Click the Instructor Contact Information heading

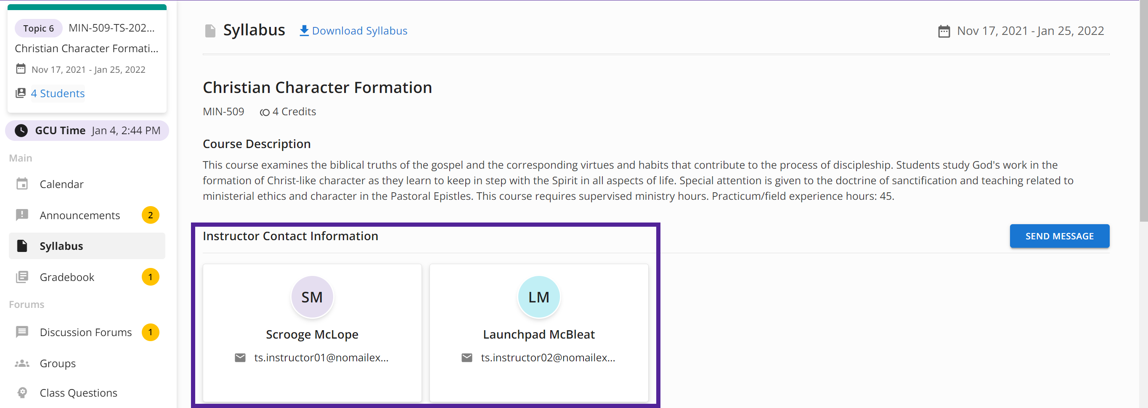coord(291,236)
